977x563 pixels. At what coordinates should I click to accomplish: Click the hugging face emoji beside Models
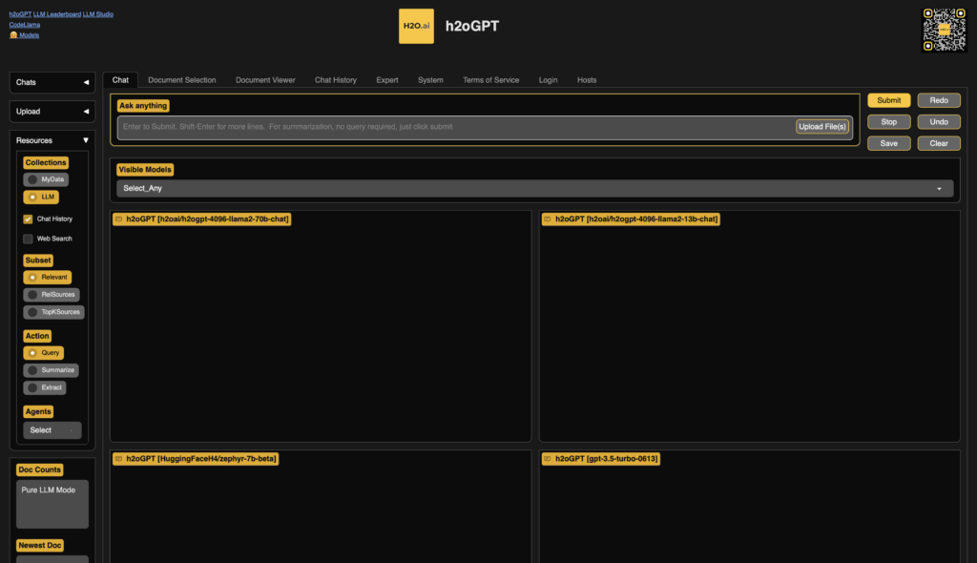click(13, 35)
